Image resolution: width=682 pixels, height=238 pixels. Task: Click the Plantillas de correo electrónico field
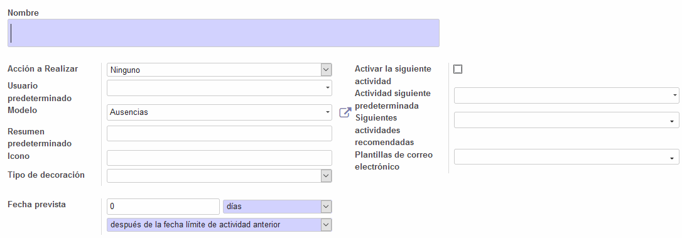pos(566,157)
